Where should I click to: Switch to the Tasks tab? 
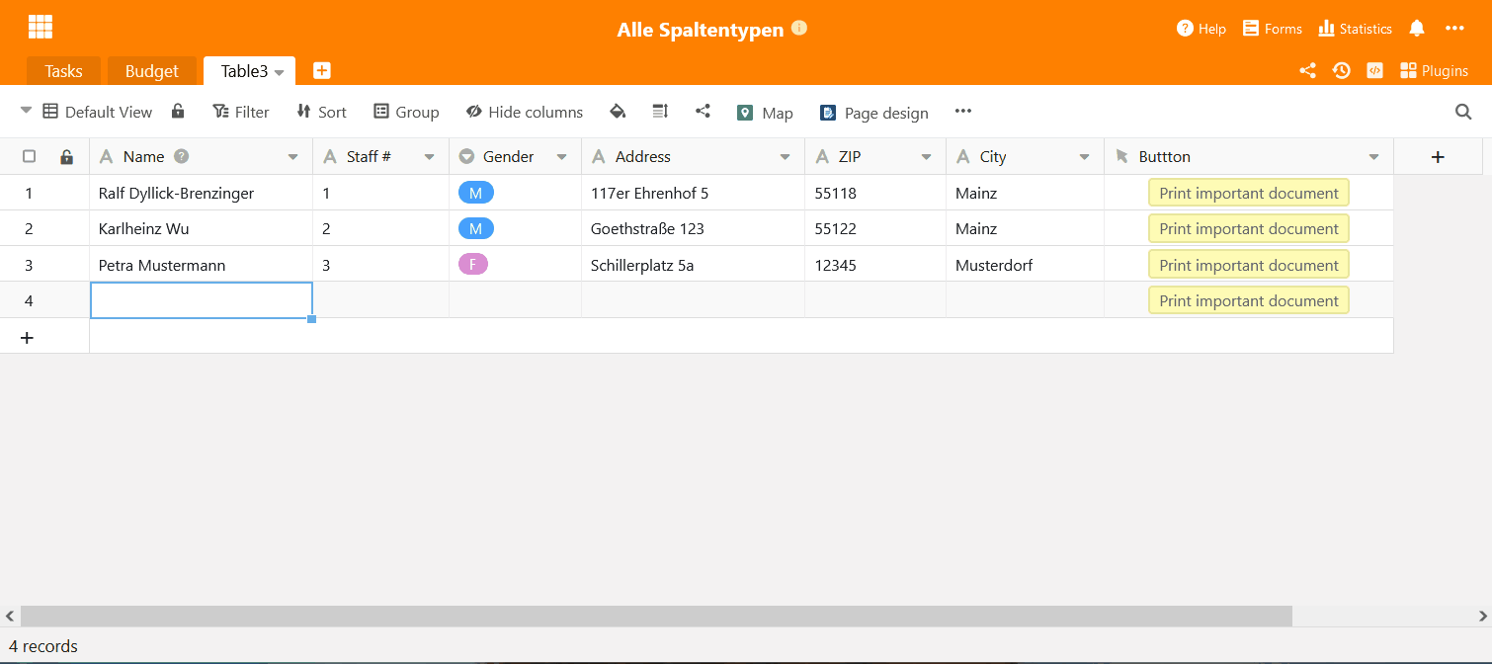pyautogui.click(x=63, y=71)
